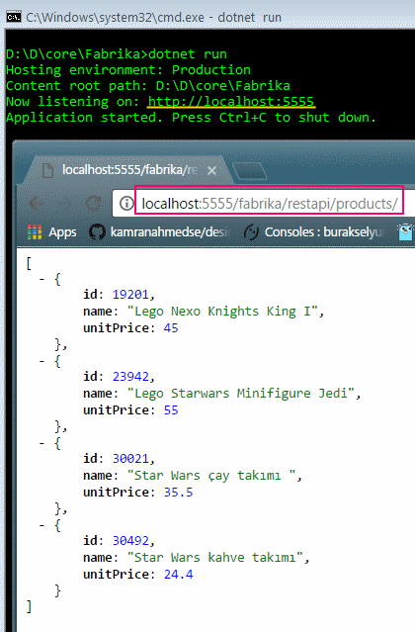This screenshot has width=415, height=632.
Task: Click the unitPrice value 45
Action: (171, 328)
